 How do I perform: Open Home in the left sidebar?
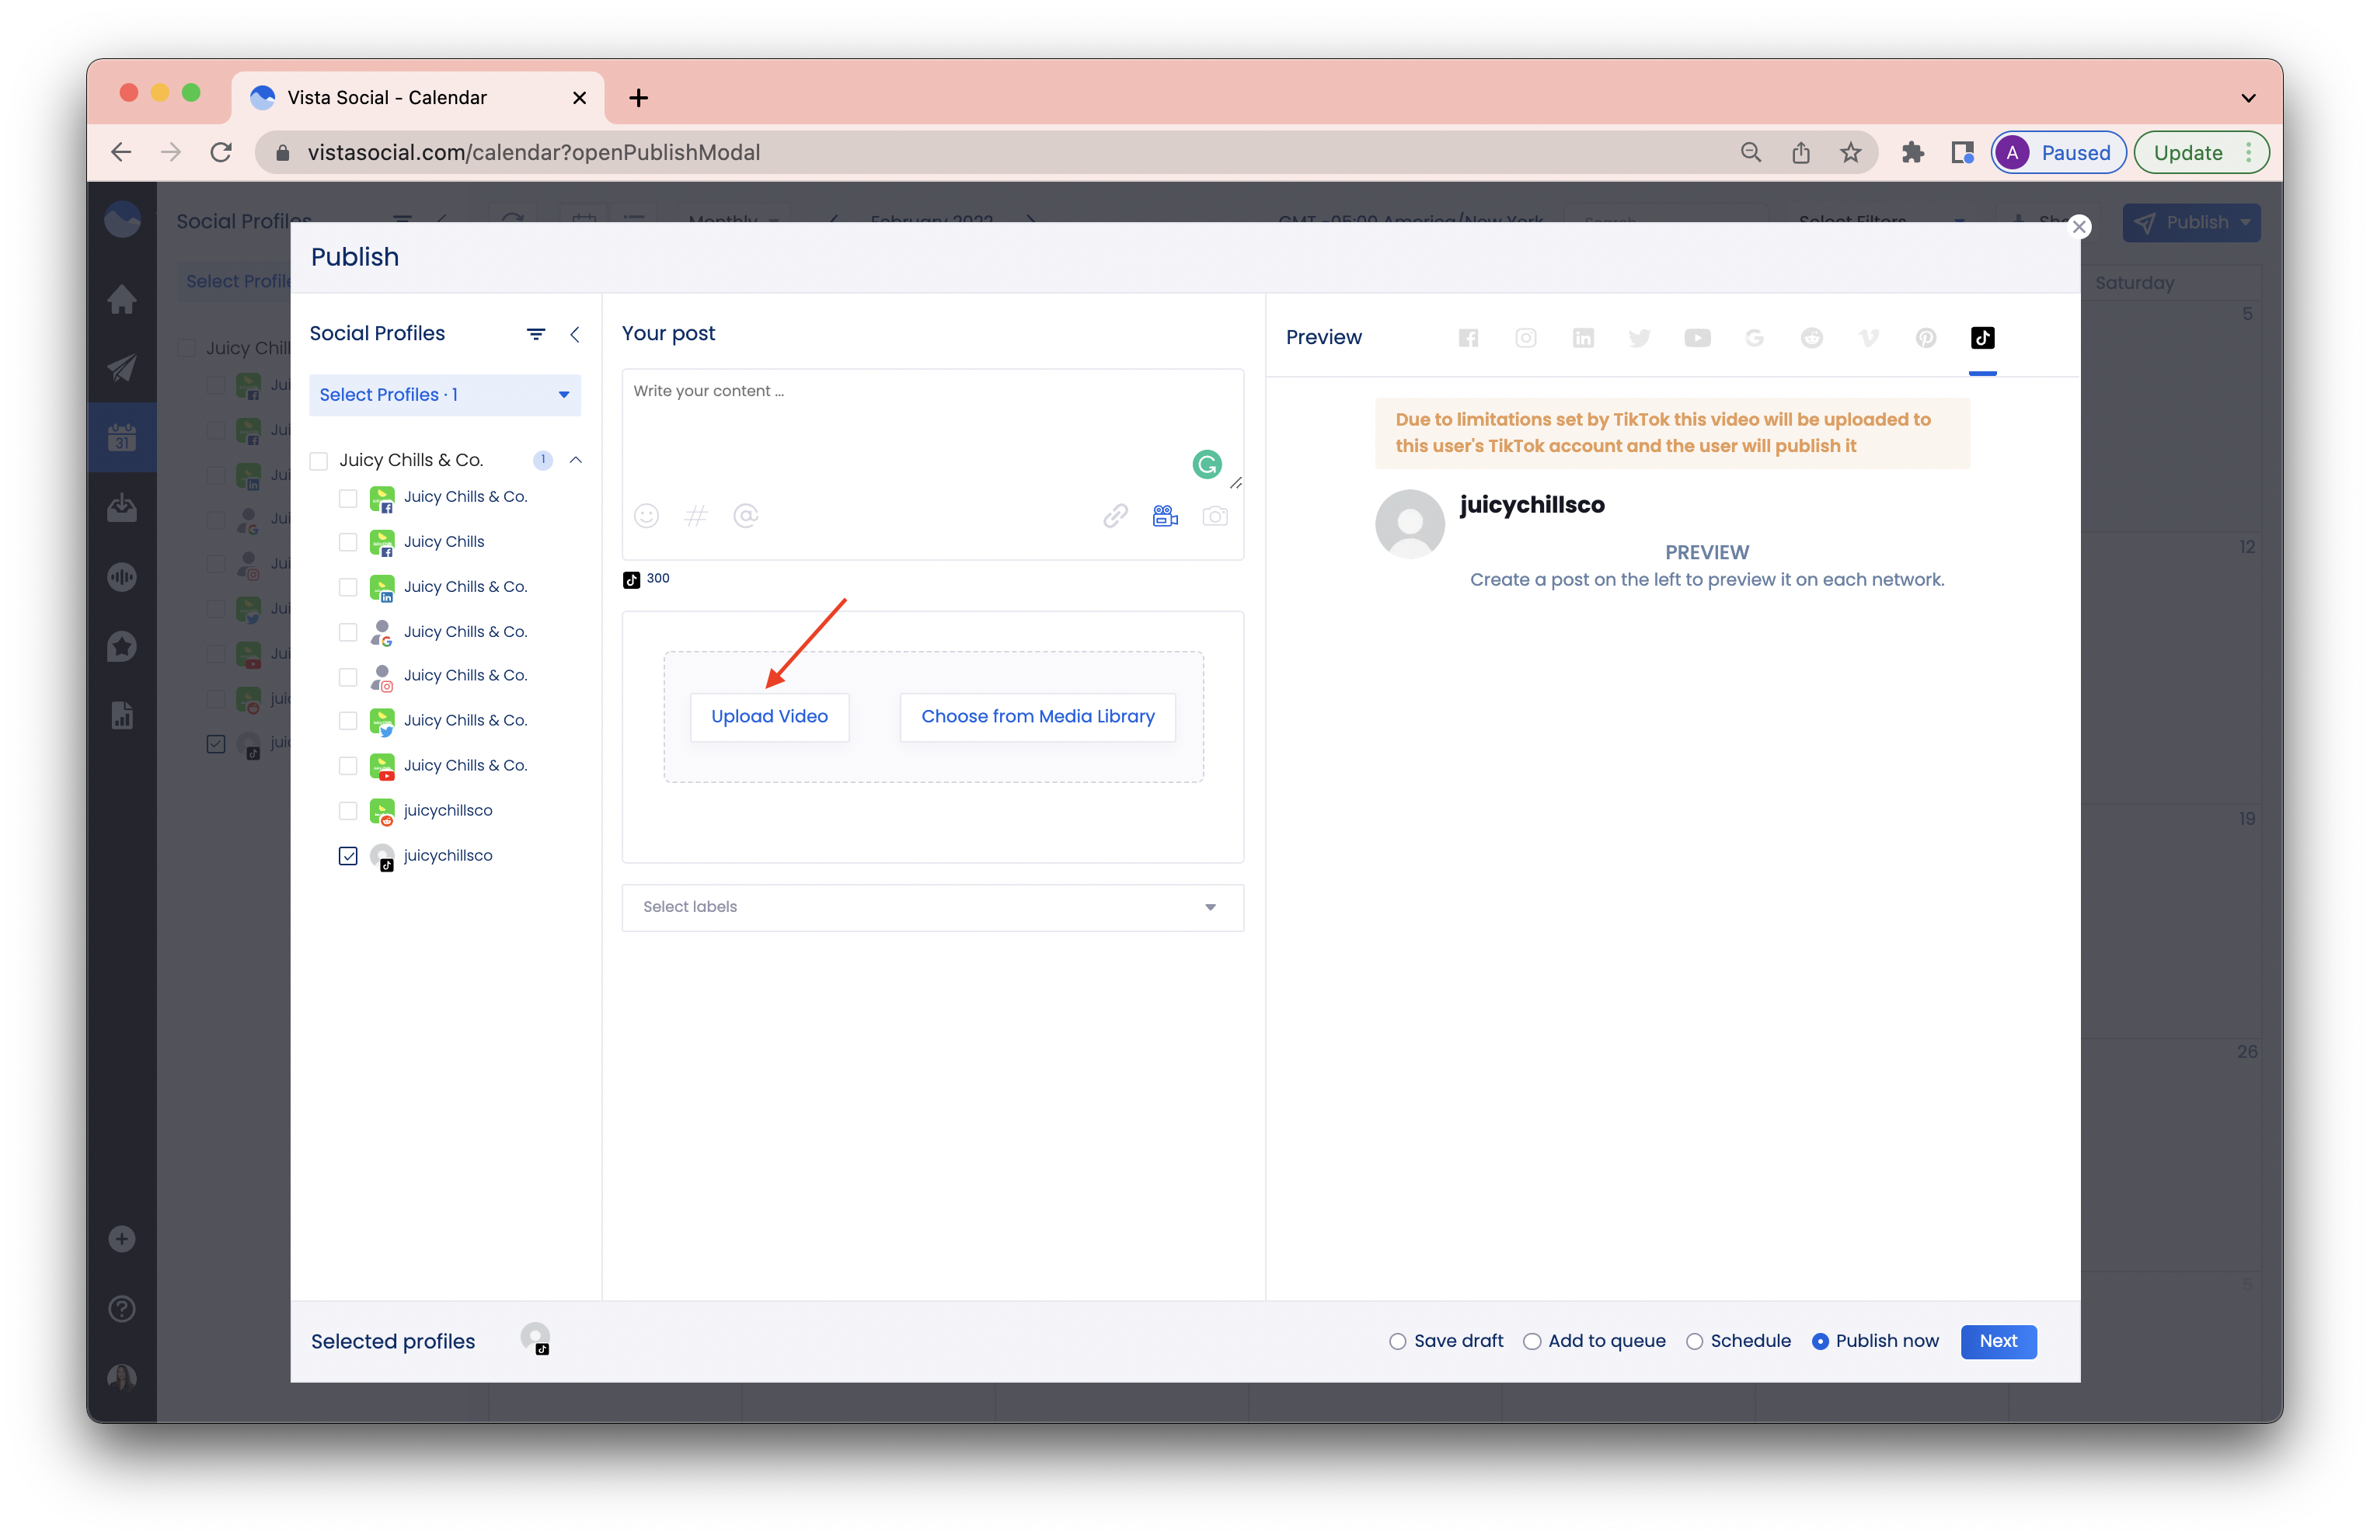coord(121,298)
